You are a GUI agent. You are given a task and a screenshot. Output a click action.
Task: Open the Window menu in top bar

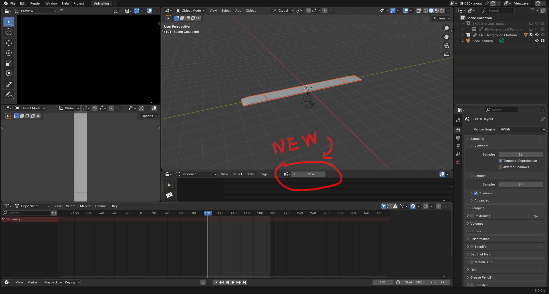pyautogui.click(x=51, y=3)
